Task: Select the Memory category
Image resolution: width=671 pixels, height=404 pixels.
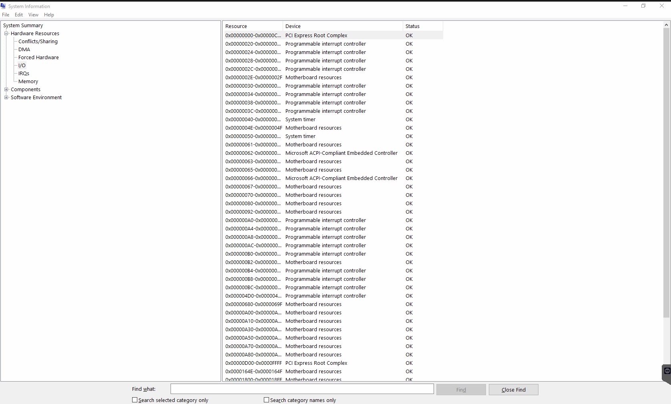Action: pos(28,82)
